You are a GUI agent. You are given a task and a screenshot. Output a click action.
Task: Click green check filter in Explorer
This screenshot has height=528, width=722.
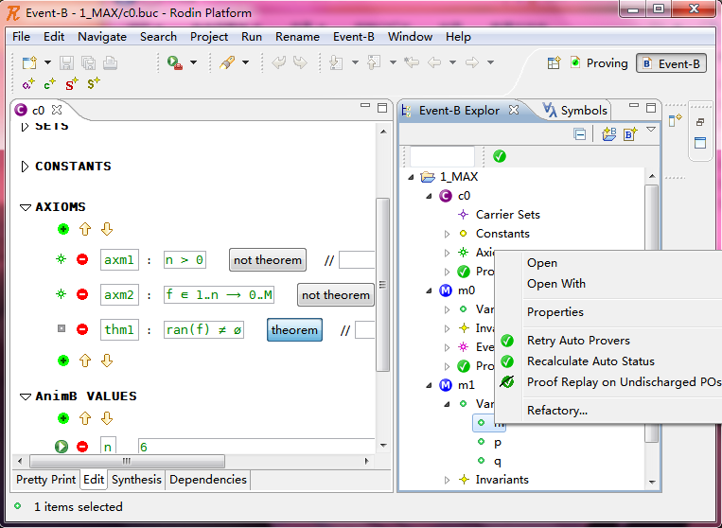pos(499,156)
